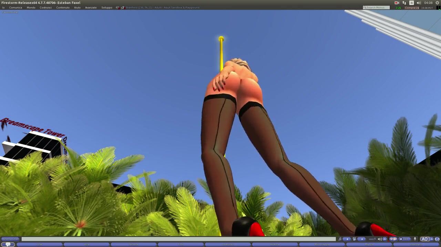Click the Vola fly button
This screenshot has width=441, height=247.
click(x=86, y=245)
